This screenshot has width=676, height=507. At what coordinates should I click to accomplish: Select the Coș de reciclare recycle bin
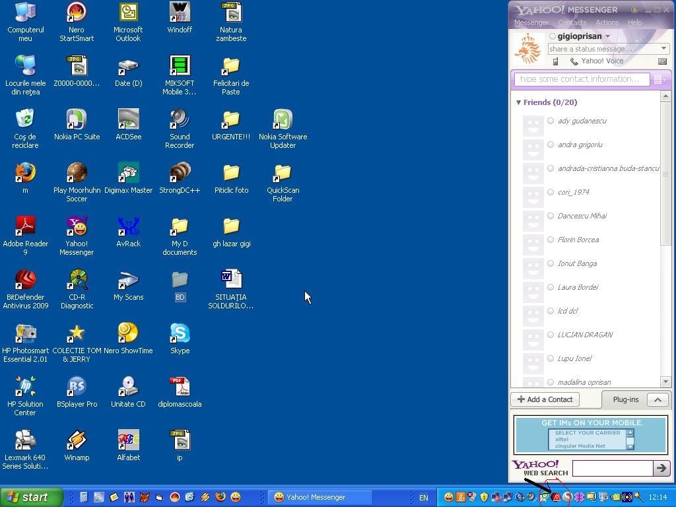(x=26, y=129)
